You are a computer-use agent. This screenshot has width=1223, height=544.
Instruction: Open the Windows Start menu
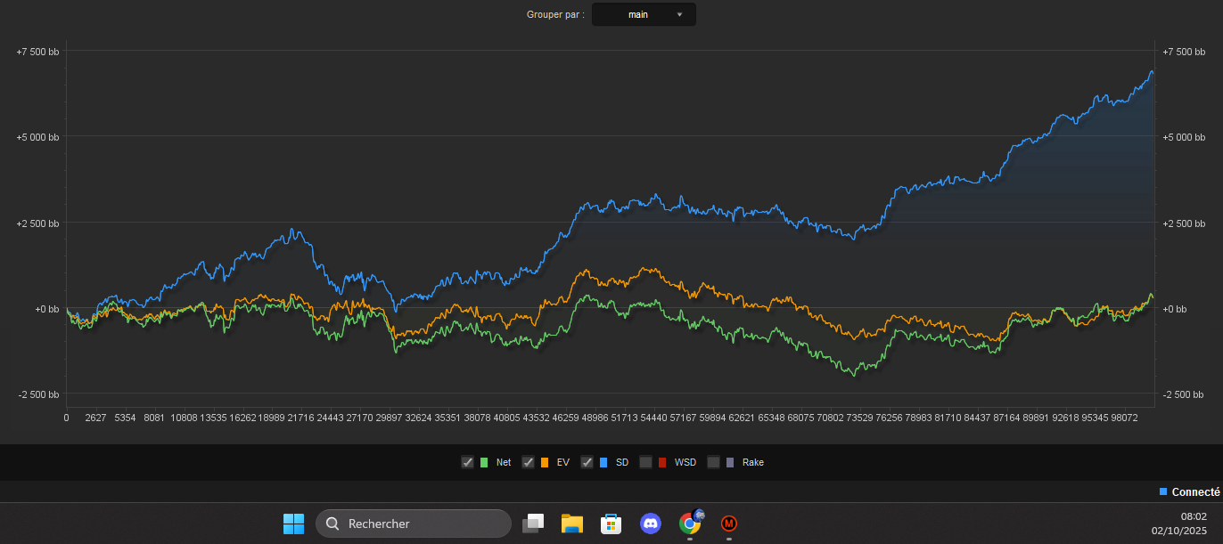click(x=293, y=524)
